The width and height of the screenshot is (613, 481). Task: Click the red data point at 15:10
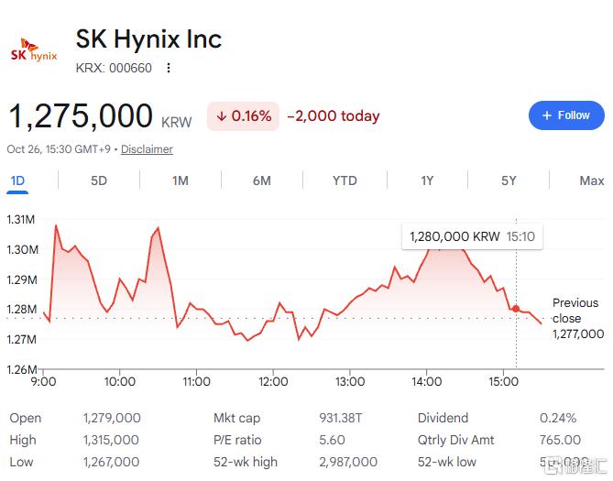pos(516,309)
